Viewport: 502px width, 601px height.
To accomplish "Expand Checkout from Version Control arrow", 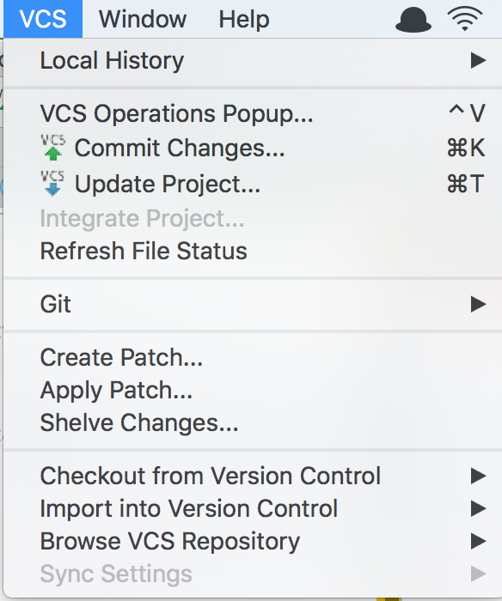I will [x=479, y=476].
